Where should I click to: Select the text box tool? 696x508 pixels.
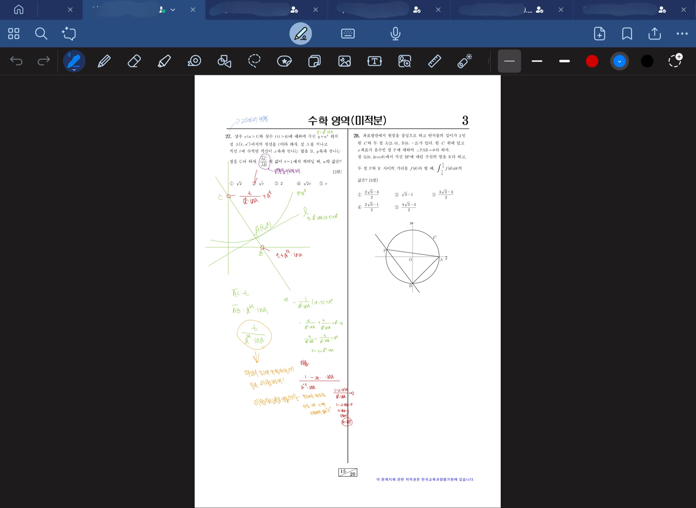[x=375, y=61]
